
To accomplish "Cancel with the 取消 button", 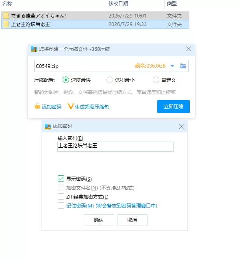I will pyautogui.click(x=132, y=220).
